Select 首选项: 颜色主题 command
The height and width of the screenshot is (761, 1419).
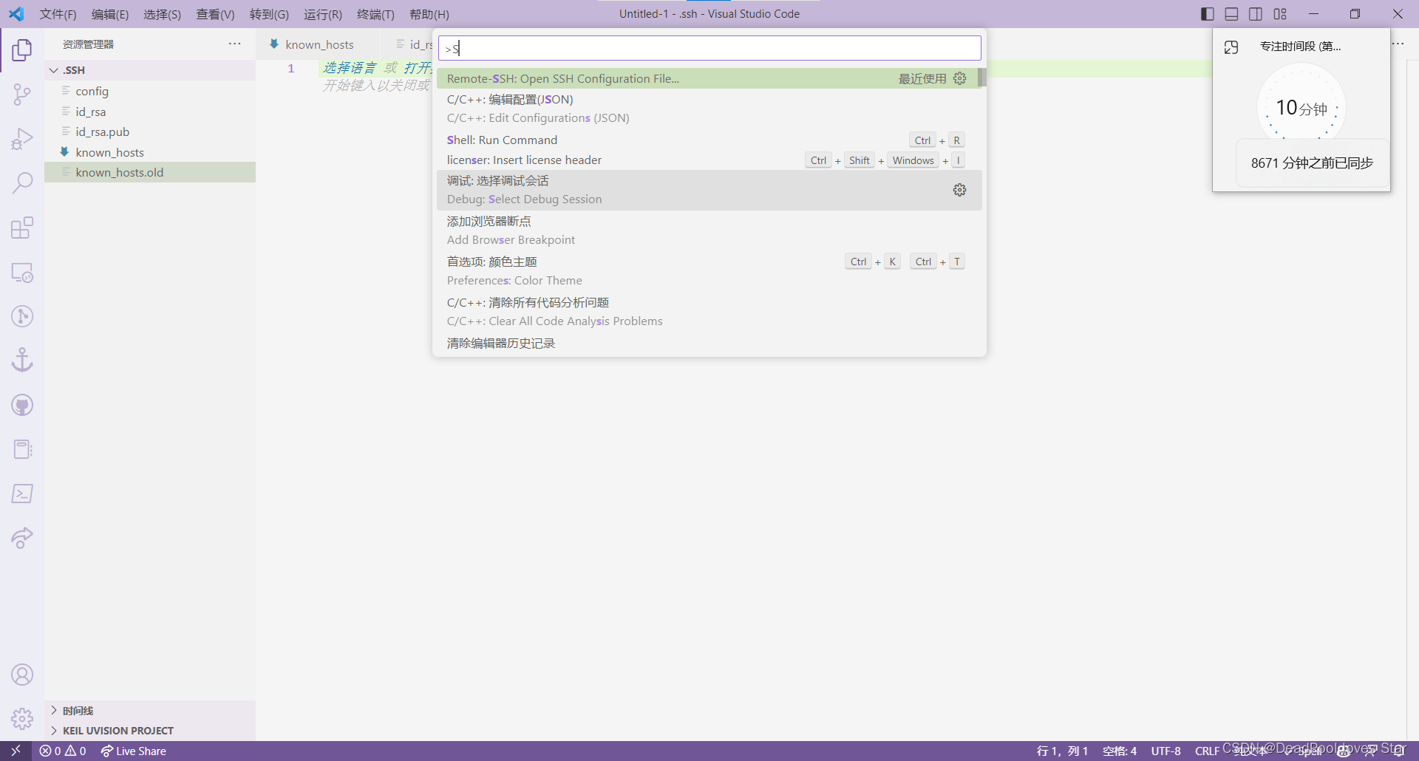[709, 271]
